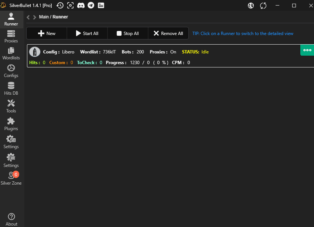314x227 pixels.
Task: Click the red 0 badge on Silver Zone
Action: (x=16, y=174)
